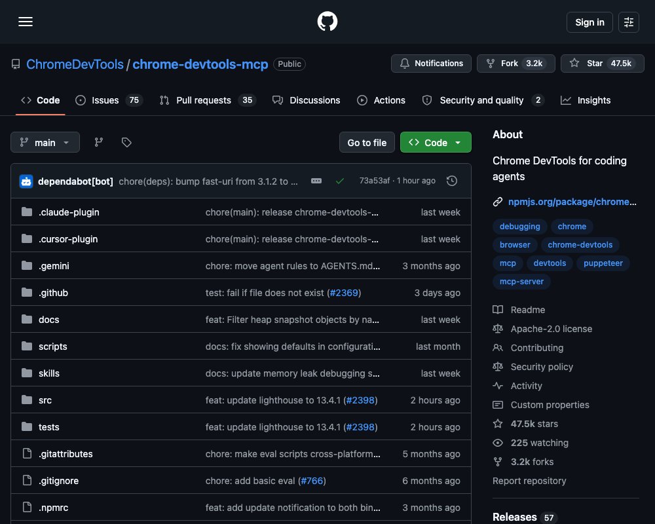Open pull request #766 link
Viewport: 655px width, 524px height.
(312, 481)
